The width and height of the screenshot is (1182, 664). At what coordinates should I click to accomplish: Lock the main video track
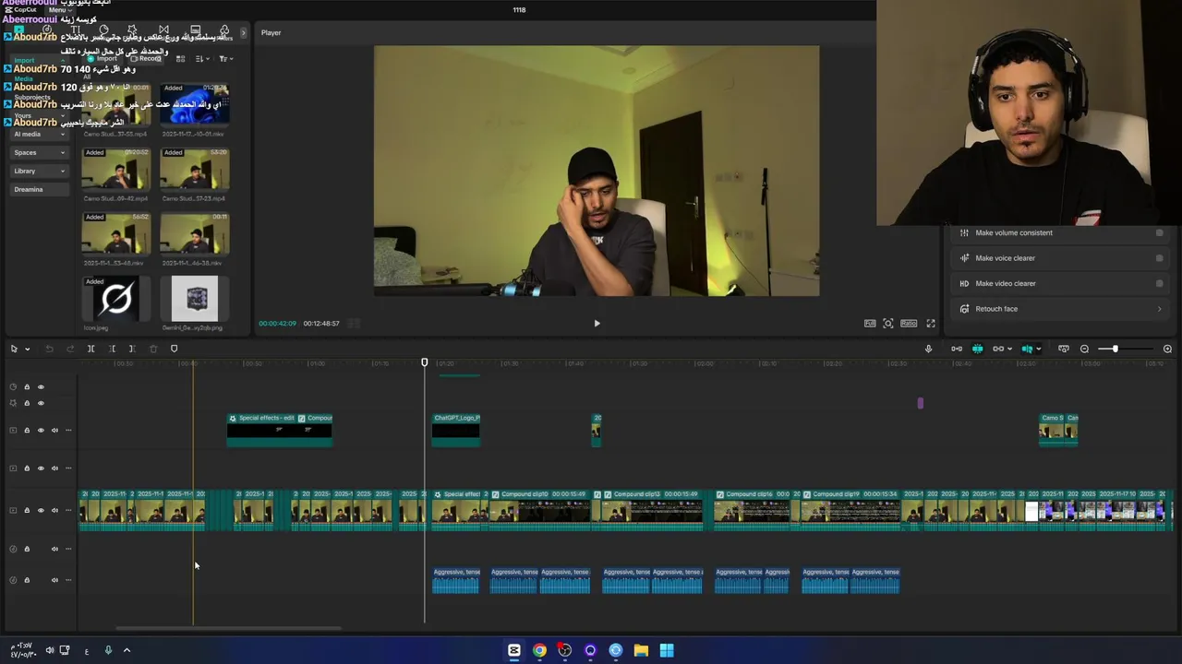(x=27, y=510)
